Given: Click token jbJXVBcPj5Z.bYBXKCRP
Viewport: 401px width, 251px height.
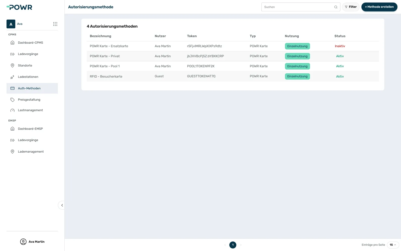Looking at the screenshot, I should [206, 56].
